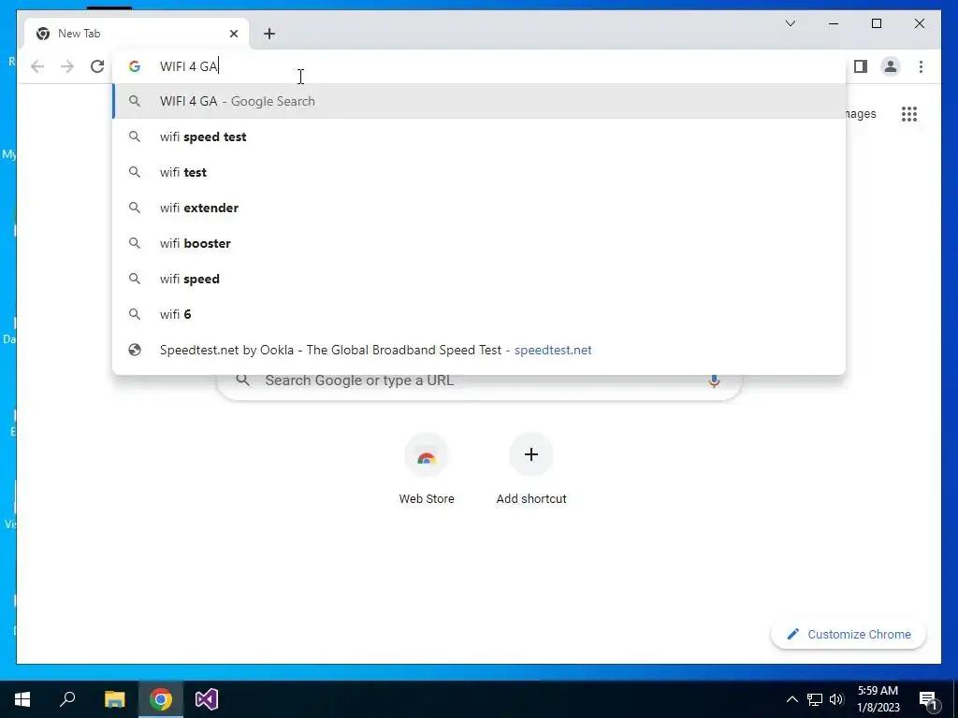Viewport: 958px width, 718px height.
Task: Select 'wifi booster' suggestion
Action: [x=479, y=243]
